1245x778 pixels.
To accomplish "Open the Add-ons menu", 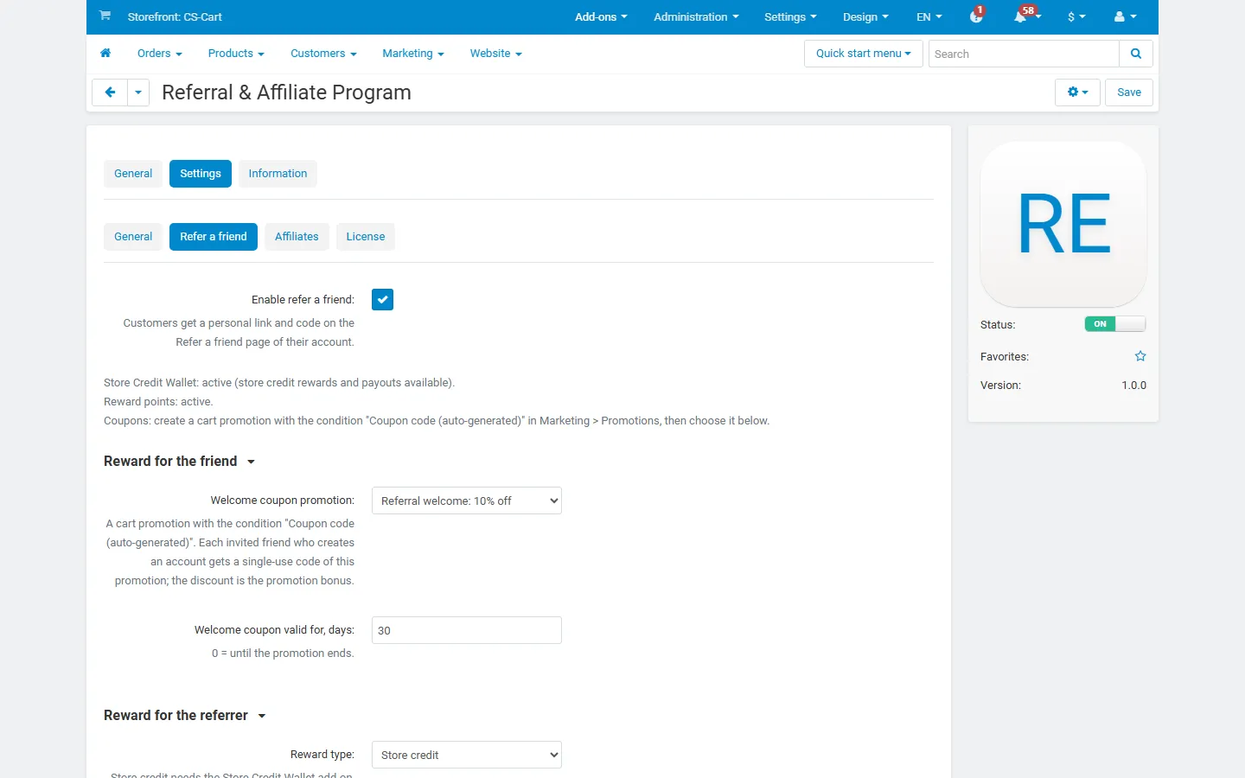I will (x=601, y=16).
